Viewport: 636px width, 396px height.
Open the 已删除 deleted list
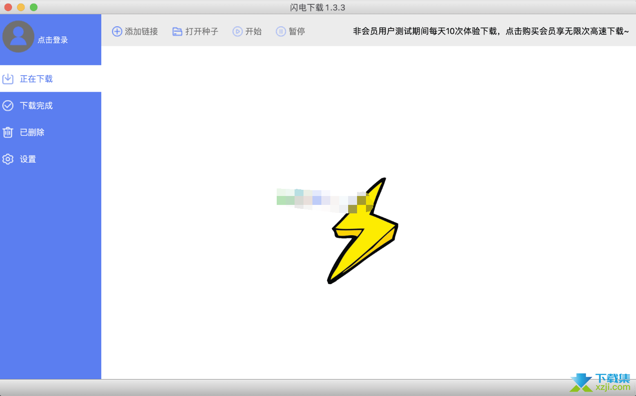(x=32, y=132)
